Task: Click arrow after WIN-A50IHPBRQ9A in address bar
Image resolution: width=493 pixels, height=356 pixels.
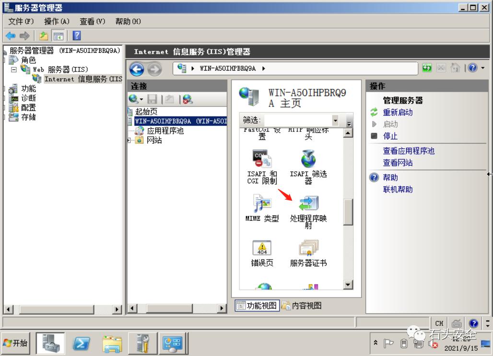Action: coord(263,68)
